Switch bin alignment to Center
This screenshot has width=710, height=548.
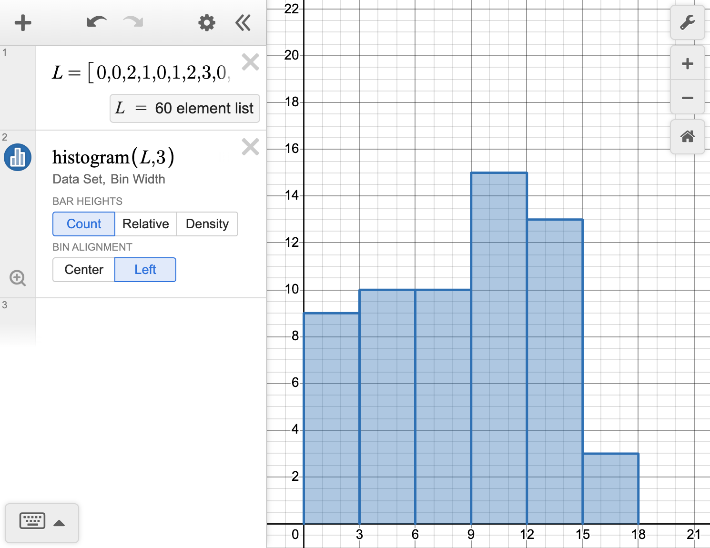[x=83, y=269]
